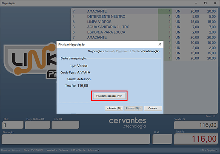
Task: Select the Cliente breadcrumb step
Action: (x=136, y=51)
